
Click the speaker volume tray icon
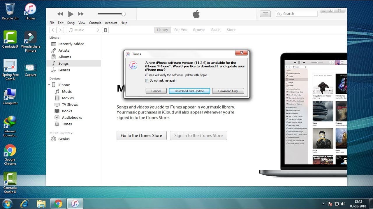coord(343,204)
